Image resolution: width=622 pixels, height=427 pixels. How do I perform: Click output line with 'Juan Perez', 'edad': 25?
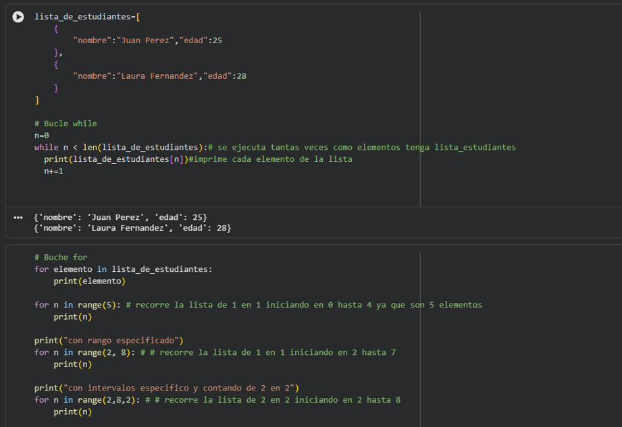tap(121, 217)
